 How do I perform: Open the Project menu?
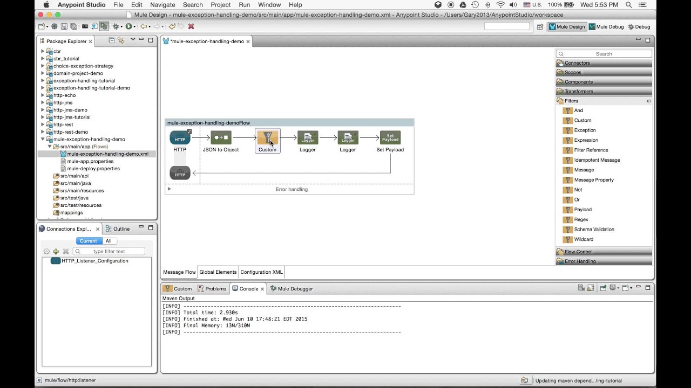tap(220, 5)
